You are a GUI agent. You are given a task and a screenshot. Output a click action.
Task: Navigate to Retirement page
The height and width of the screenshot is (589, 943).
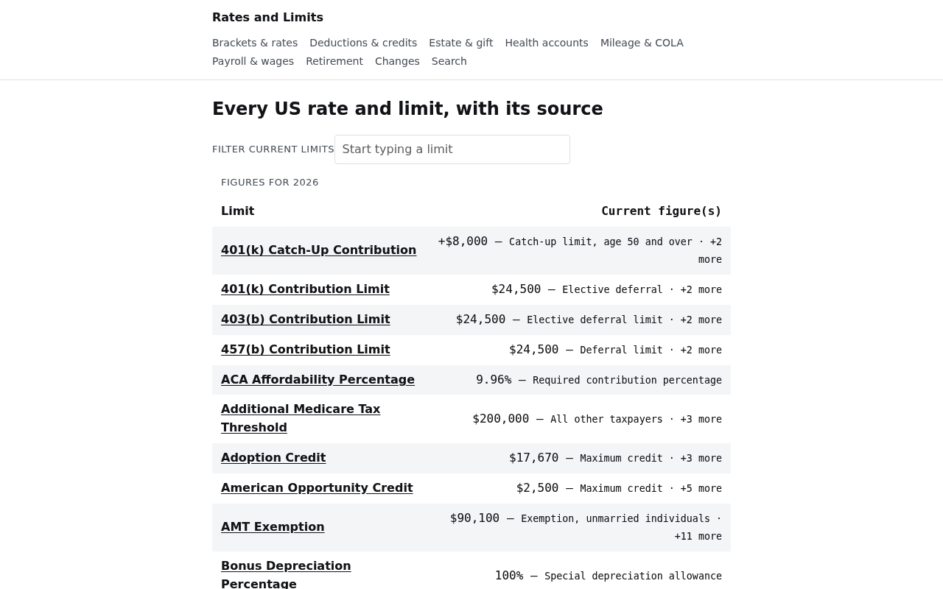pos(334,61)
